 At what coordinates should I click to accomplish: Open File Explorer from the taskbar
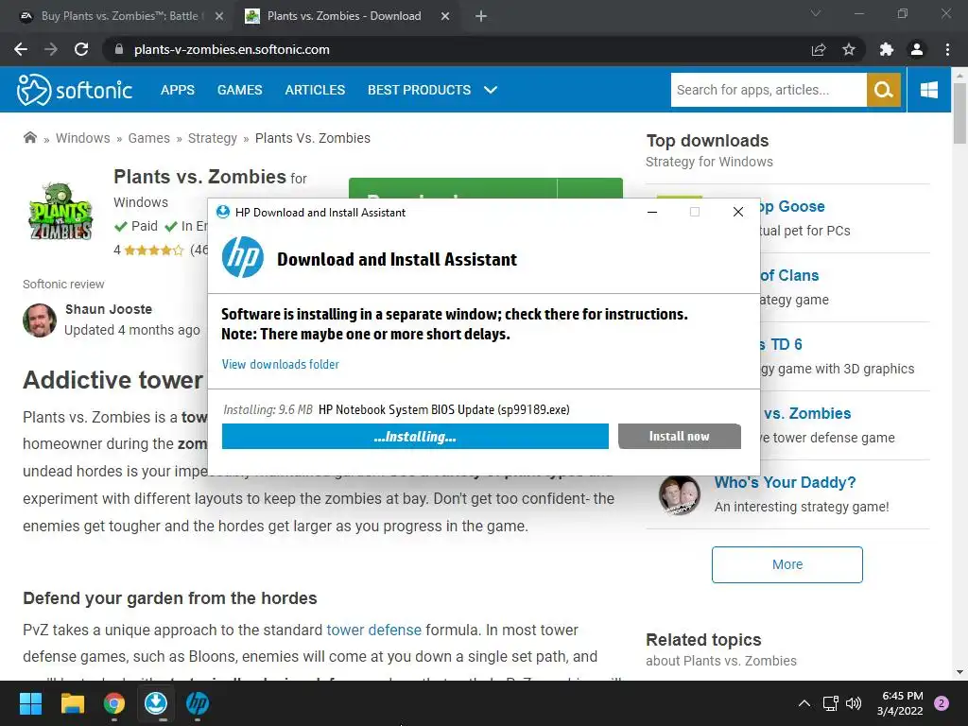pos(72,703)
